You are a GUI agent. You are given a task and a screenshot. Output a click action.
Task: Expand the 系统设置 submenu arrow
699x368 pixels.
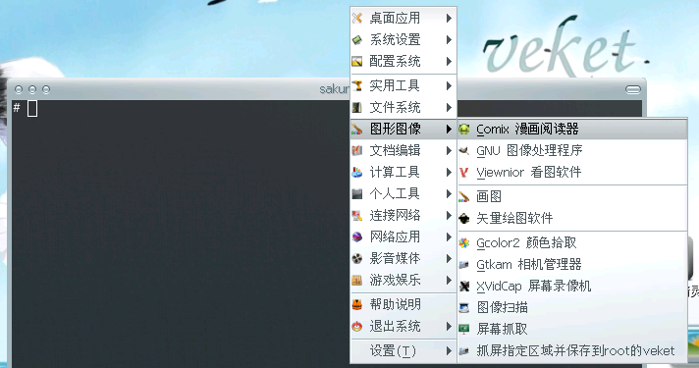click(449, 39)
